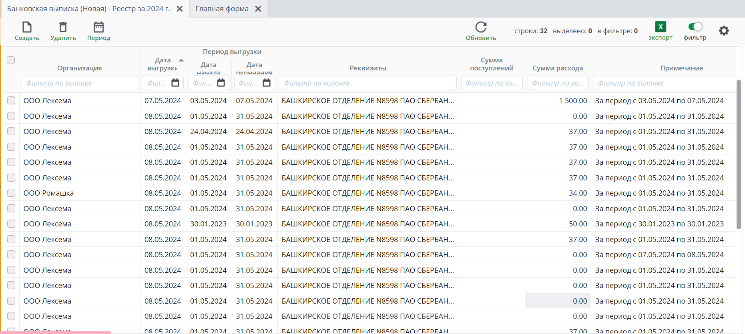Close the Главная форма tab
The height and width of the screenshot is (334, 745).
258,9
